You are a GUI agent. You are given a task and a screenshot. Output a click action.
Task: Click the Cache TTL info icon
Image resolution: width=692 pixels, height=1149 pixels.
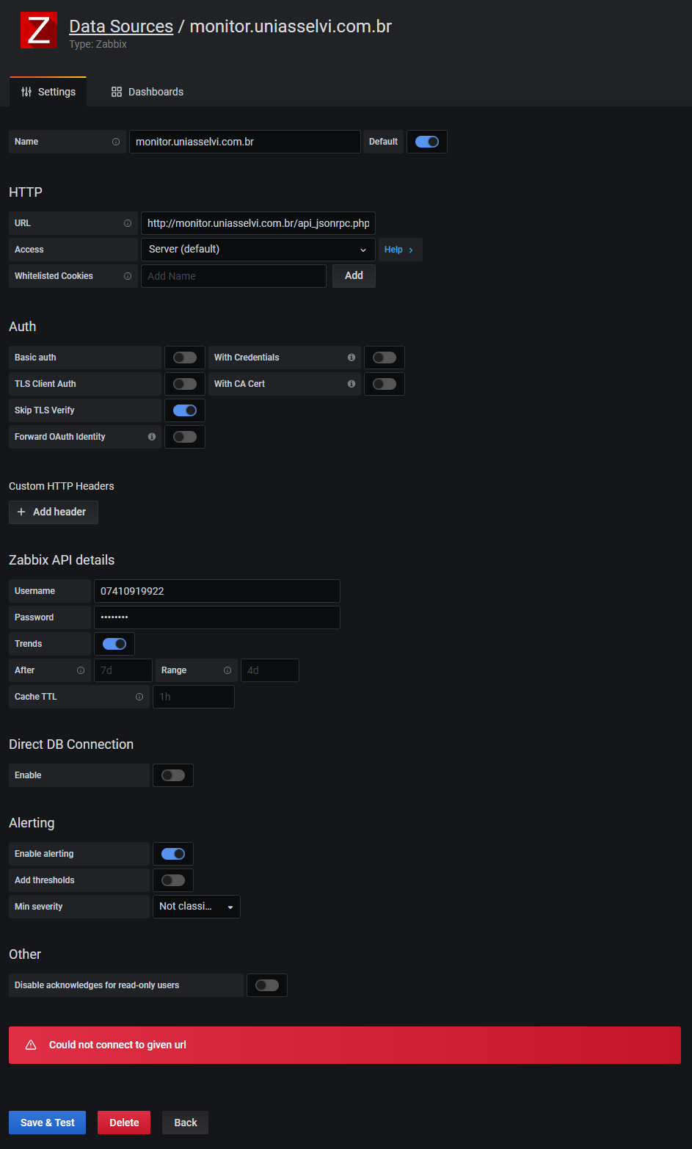pyautogui.click(x=139, y=697)
